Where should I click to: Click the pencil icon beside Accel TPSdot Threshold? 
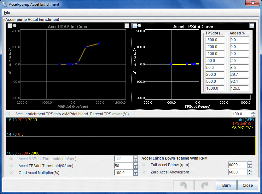point(12,165)
